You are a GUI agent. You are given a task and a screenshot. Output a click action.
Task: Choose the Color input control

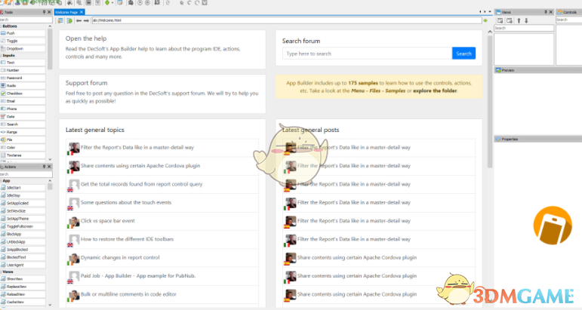tap(23, 148)
